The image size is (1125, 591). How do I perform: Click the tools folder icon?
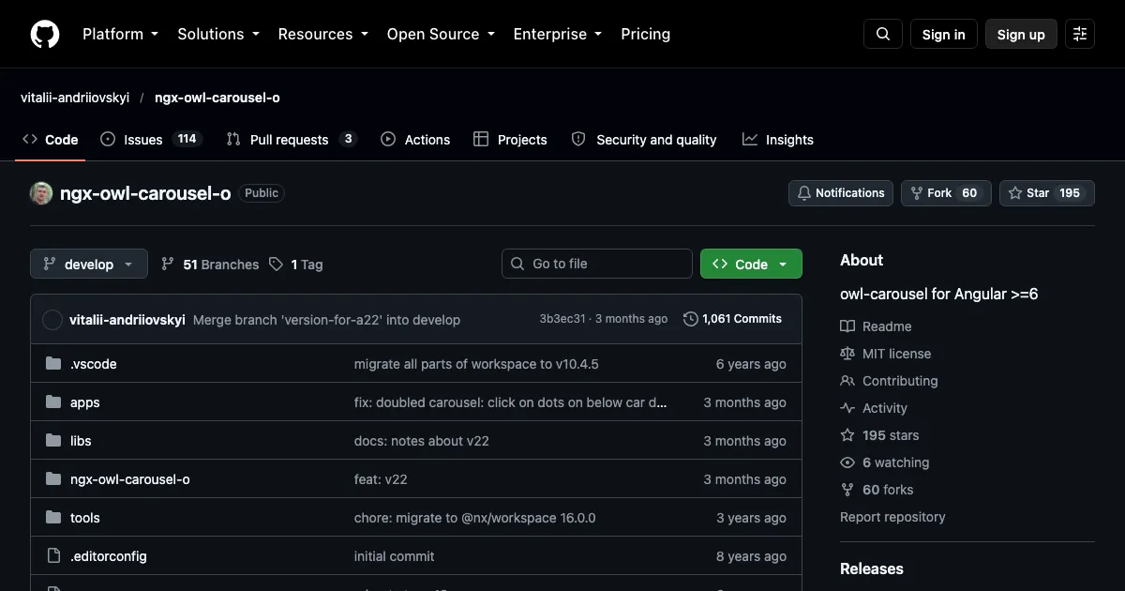[53, 518]
